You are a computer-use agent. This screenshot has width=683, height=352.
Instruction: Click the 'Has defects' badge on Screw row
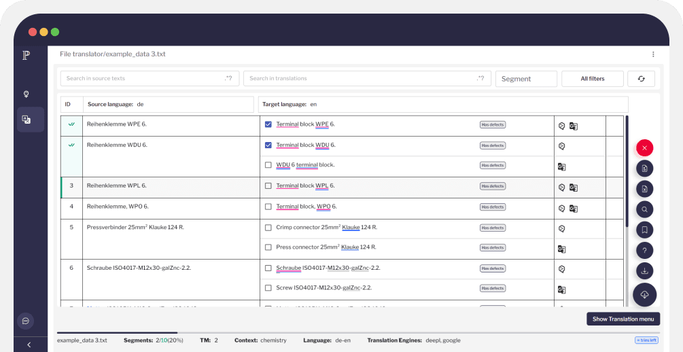(493, 288)
